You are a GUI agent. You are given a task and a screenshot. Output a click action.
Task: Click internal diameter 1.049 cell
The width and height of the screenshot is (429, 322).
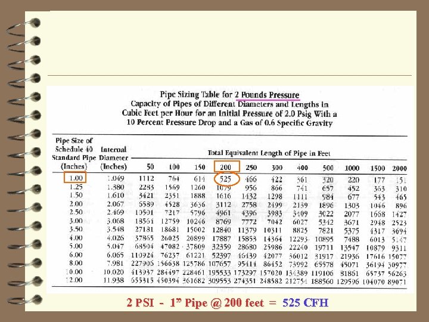(x=116, y=178)
